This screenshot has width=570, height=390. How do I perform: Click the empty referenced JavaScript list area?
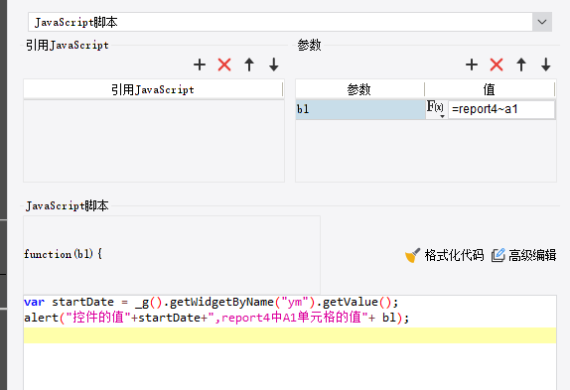point(154,141)
